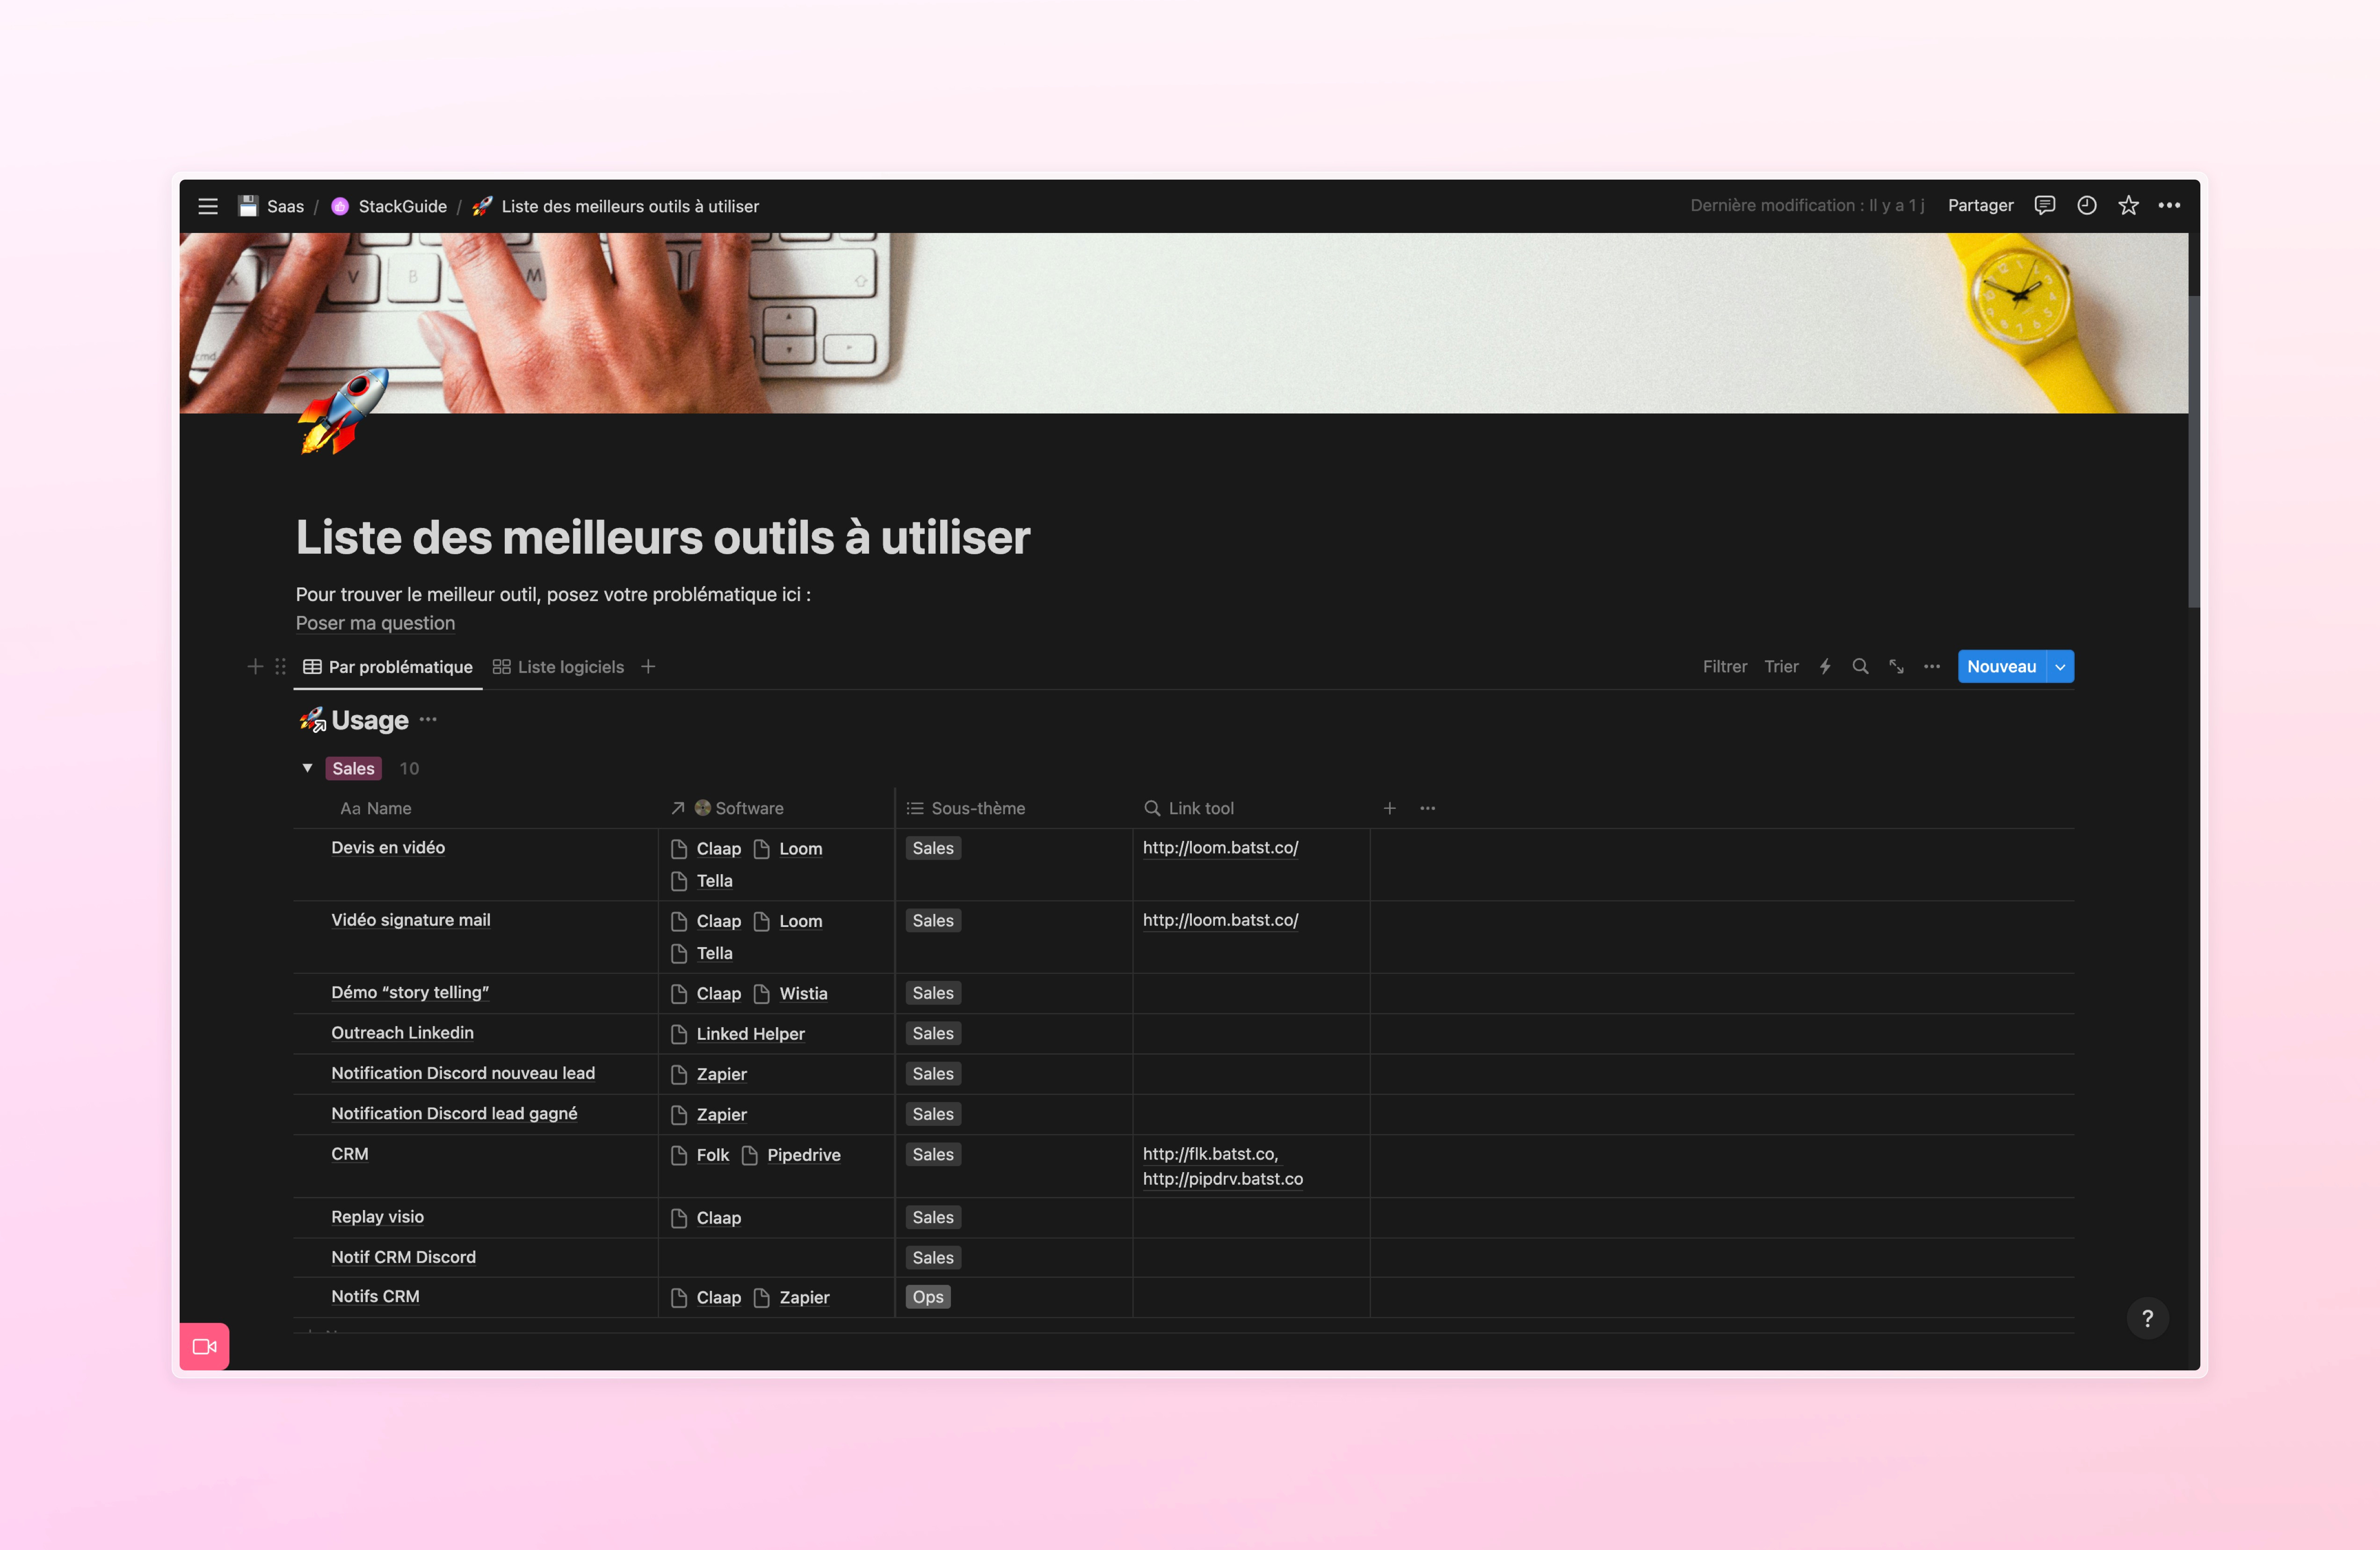This screenshot has height=1550, width=2380.
Task: Open Replay visio row
Action: 377,1216
